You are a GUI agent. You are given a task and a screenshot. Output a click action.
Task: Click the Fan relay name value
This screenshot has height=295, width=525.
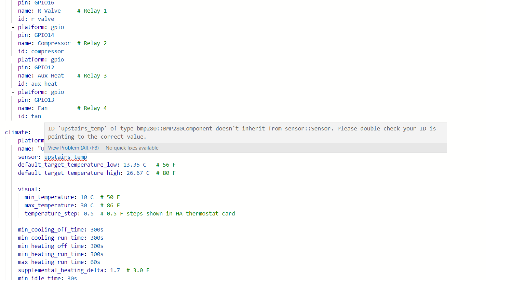[42, 108]
